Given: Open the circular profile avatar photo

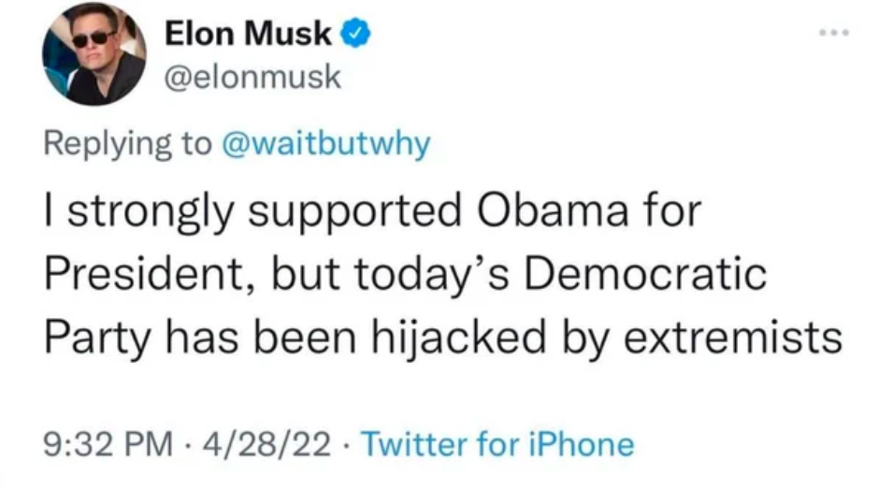Looking at the screenshot, I should pos(94,53).
